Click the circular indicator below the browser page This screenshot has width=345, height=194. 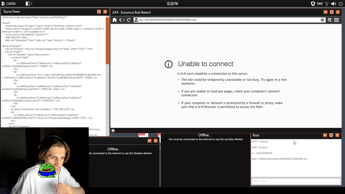[113, 130]
